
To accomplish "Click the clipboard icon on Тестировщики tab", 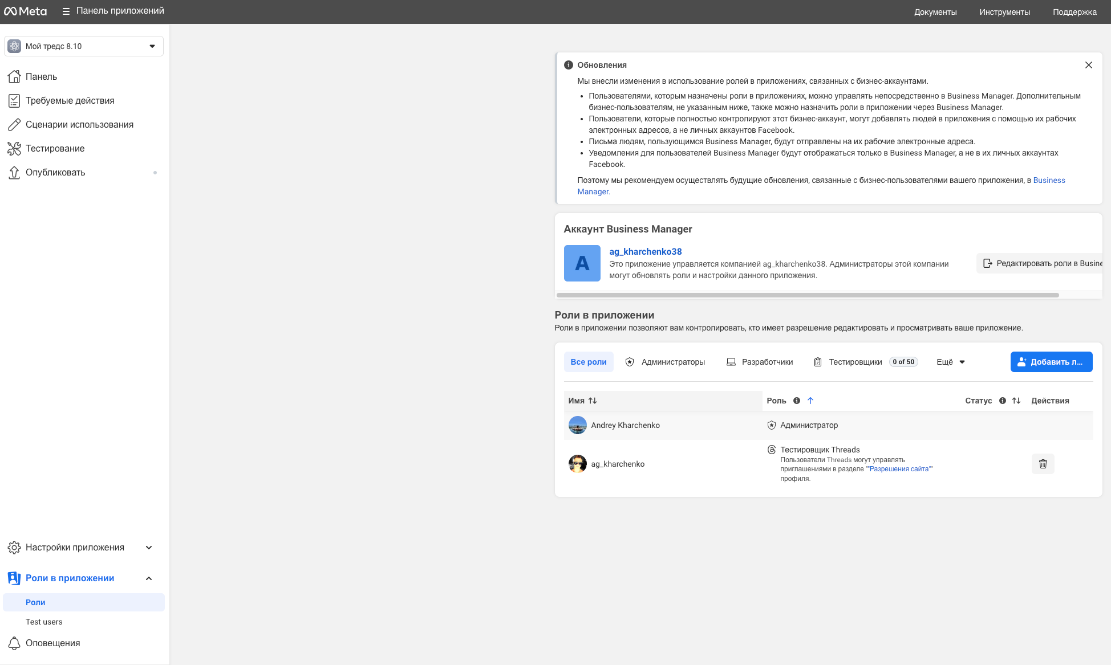I will click(817, 362).
